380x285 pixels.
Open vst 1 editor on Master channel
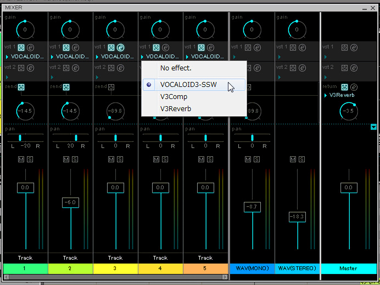pos(354,48)
